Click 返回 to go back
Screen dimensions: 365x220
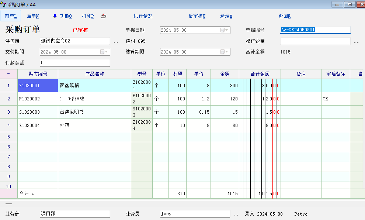click(x=284, y=16)
